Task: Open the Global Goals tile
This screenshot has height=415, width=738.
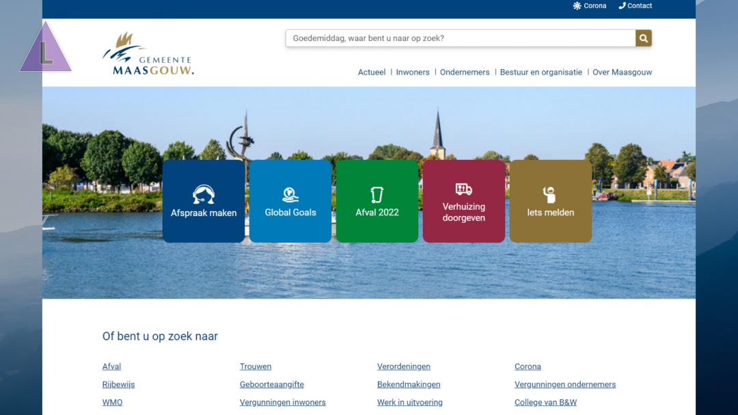Action: 290,201
